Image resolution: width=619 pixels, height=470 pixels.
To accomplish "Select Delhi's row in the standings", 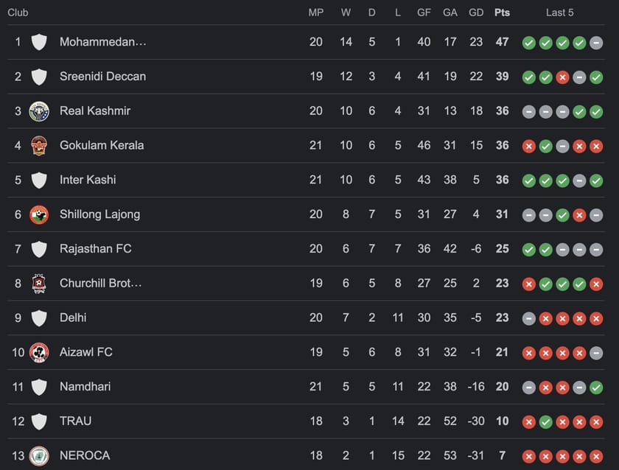I will click(x=73, y=318).
